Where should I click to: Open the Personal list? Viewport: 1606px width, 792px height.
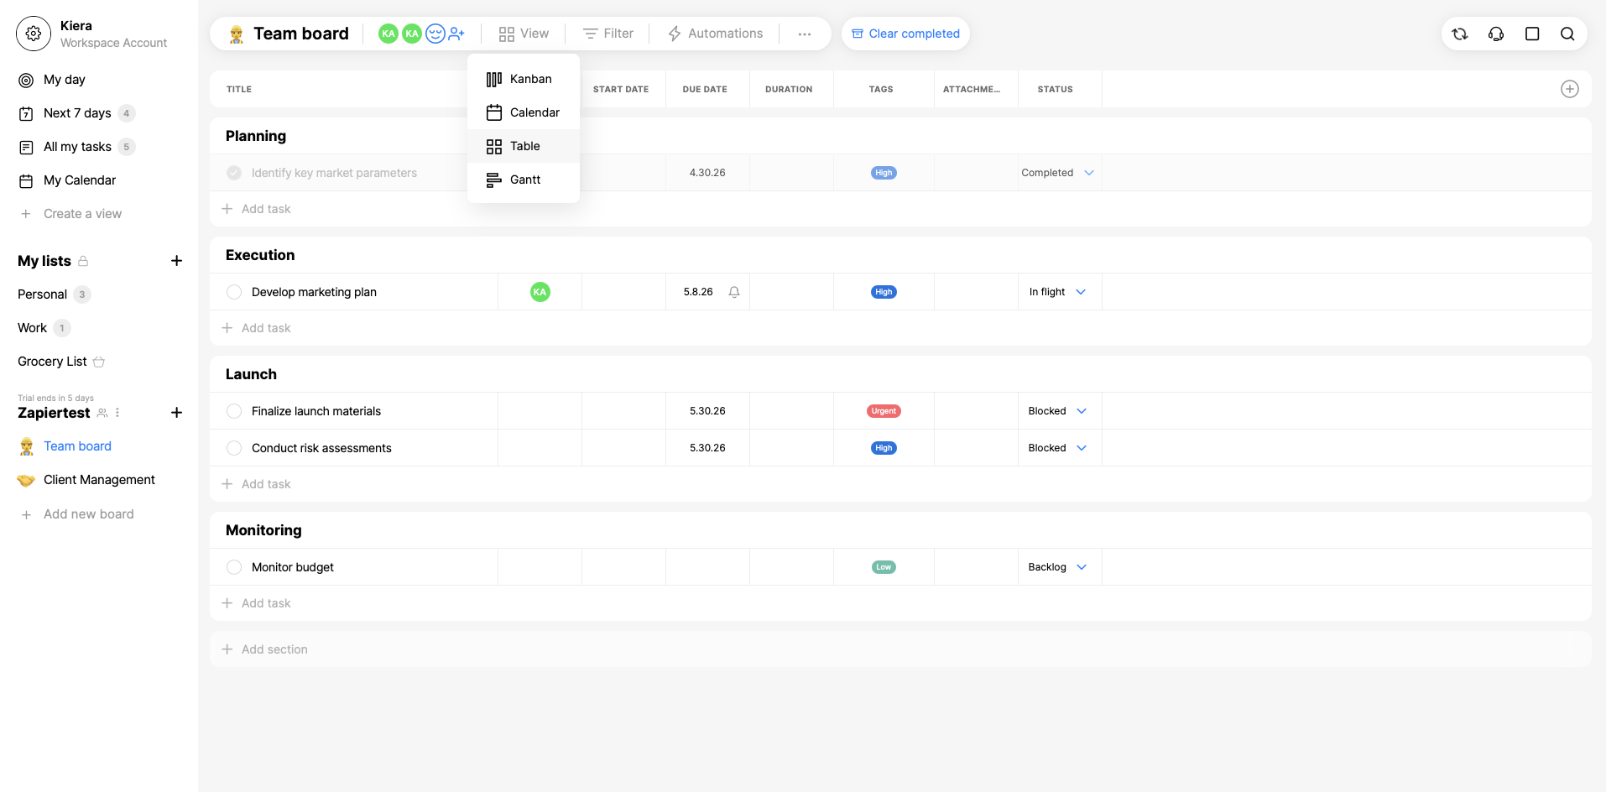[x=43, y=294]
